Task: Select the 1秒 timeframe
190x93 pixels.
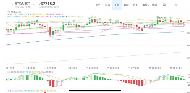Action: coord(98,5)
